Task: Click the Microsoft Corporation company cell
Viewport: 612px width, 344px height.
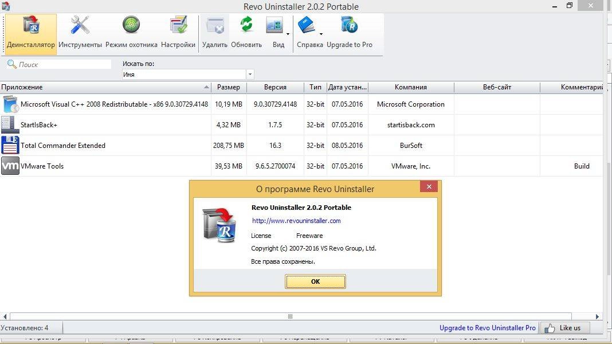Action: [x=411, y=104]
